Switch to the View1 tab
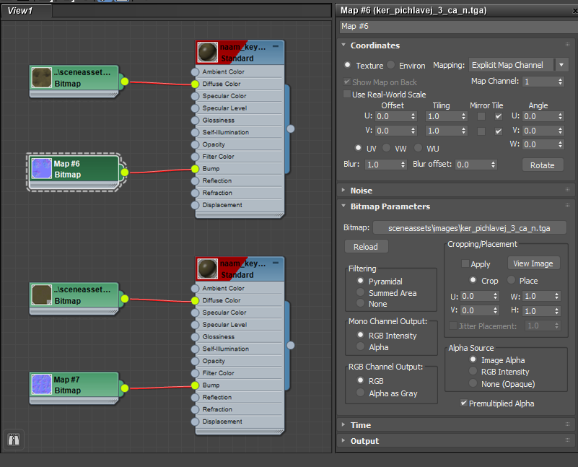 coord(26,11)
